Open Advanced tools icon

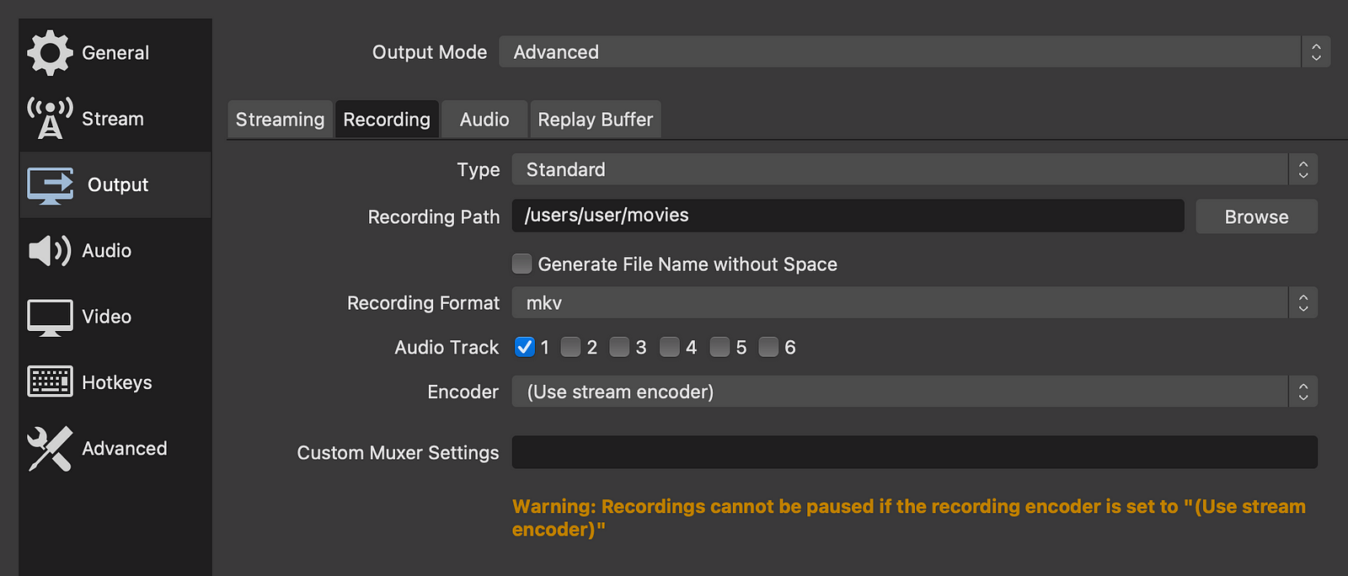[50, 448]
